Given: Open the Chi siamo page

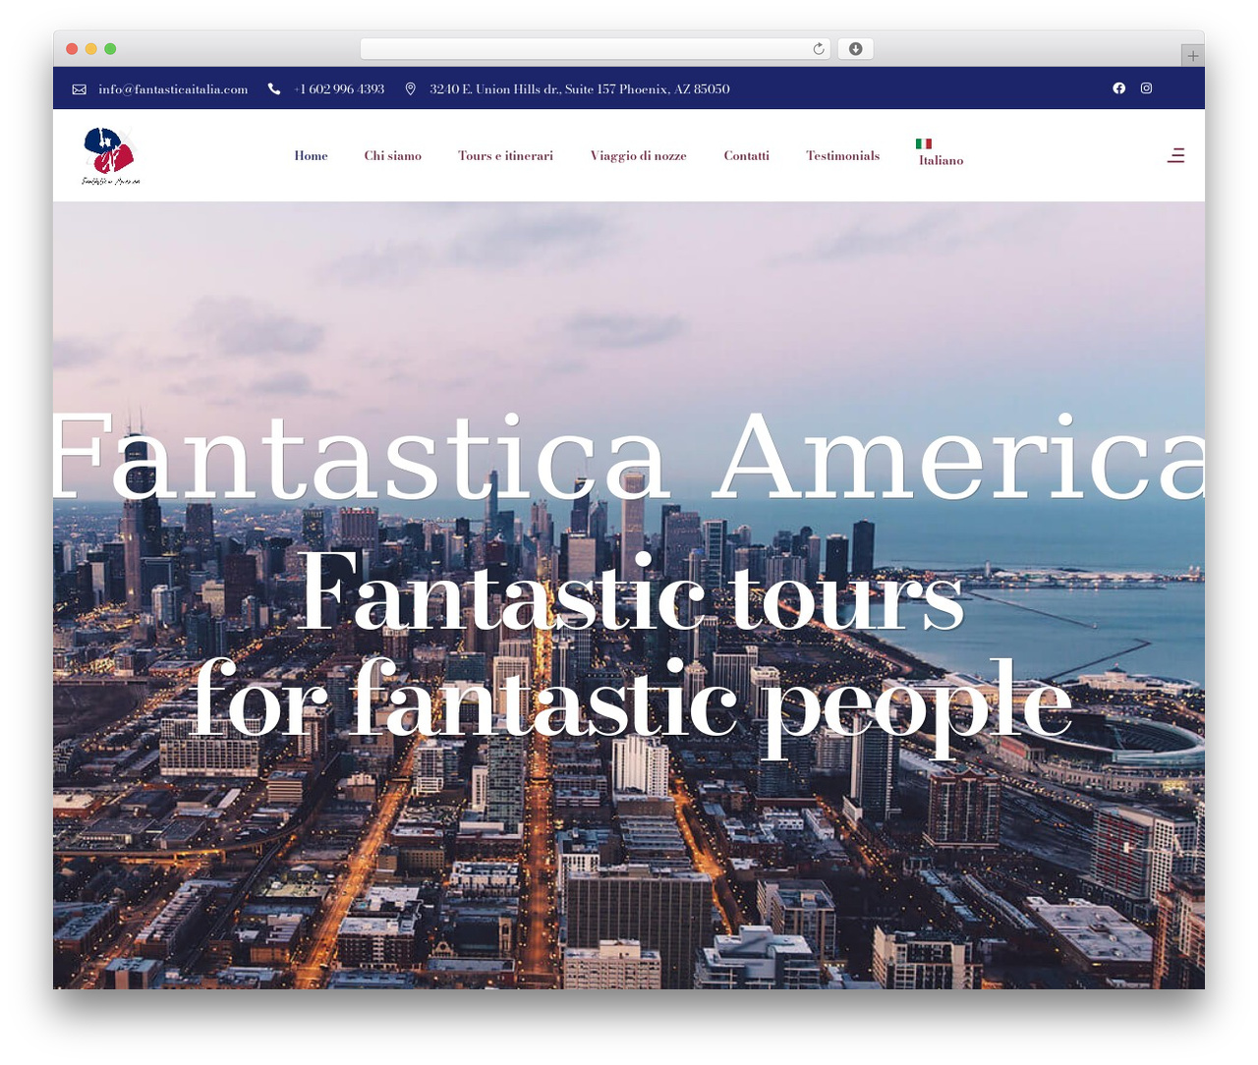Looking at the screenshot, I should pos(393,155).
